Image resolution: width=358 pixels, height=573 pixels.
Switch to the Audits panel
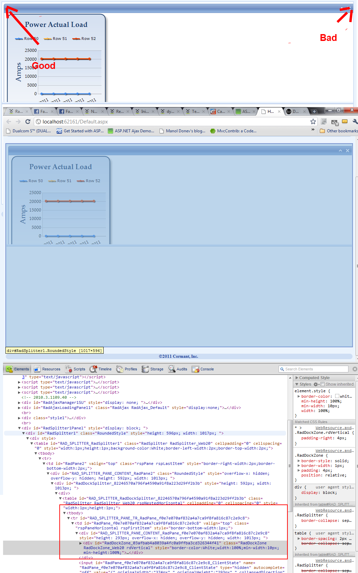click(178, 369)
